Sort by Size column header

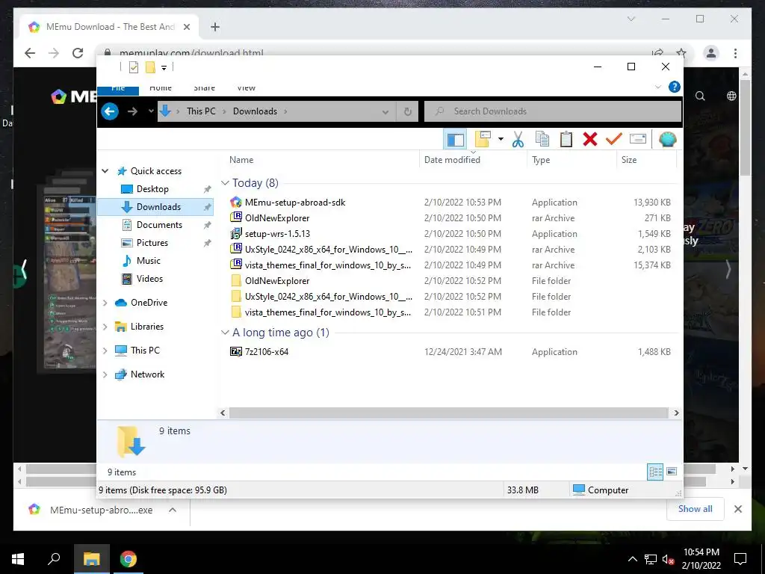tap(646, 160)
